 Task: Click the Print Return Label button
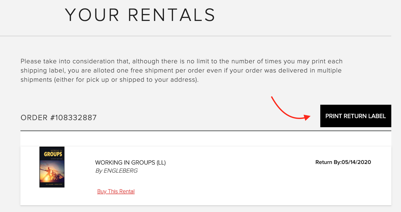click(x=356, y=116)
